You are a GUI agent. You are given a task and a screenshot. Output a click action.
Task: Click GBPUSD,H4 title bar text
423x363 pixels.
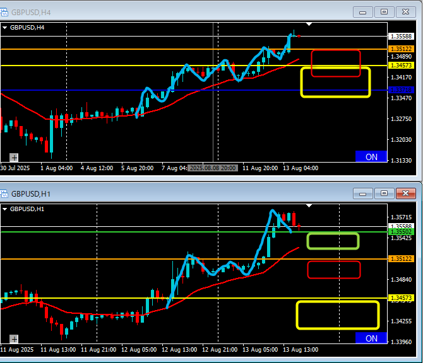click(x=31, y=13)
